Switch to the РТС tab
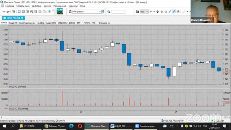This screenshot has width=231, height=130. click(x=93, y=23)
